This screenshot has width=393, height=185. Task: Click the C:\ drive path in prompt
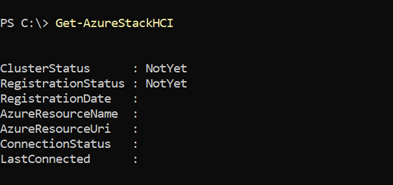(31, 23)
